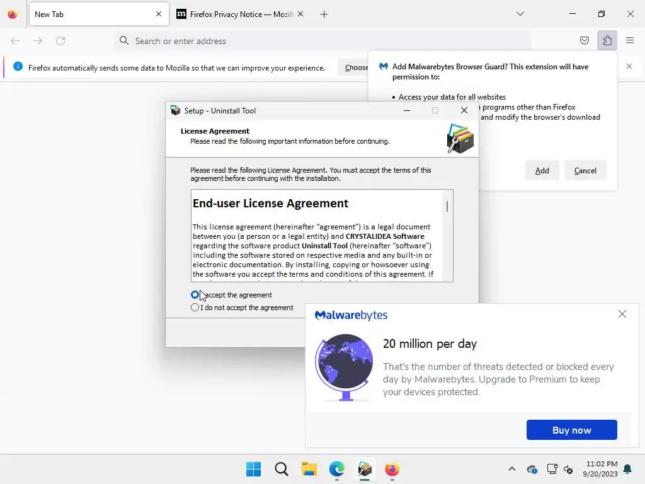The height and width of the screenshot is (484, 645).
Task: Click the Firefox back arrow
Action: click(15, 41)
